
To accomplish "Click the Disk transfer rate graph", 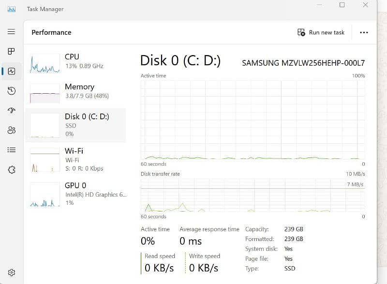I will (x=253, y=196).
